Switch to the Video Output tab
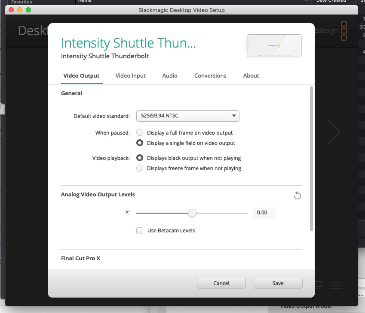This screenshot has height=313, width=365. [81, 76]
